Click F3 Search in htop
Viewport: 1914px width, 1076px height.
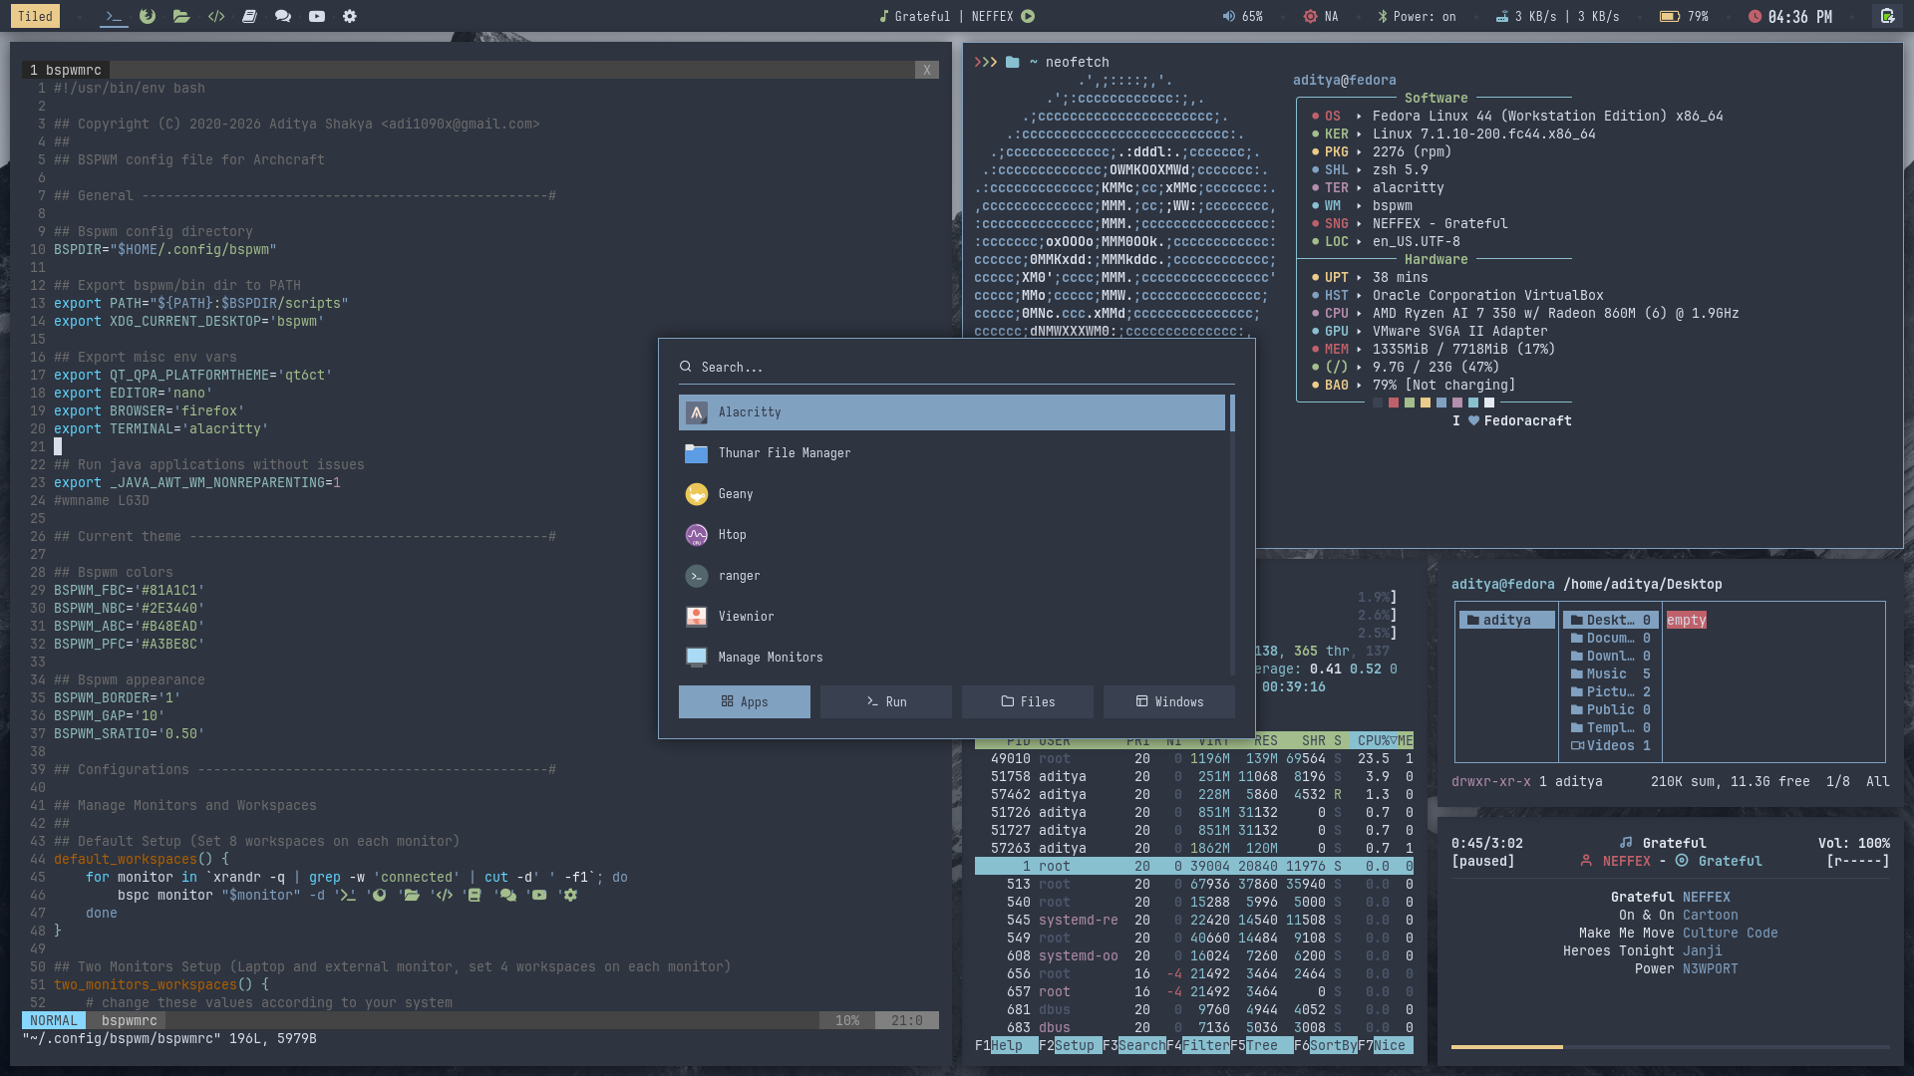click(1134, 1045)
